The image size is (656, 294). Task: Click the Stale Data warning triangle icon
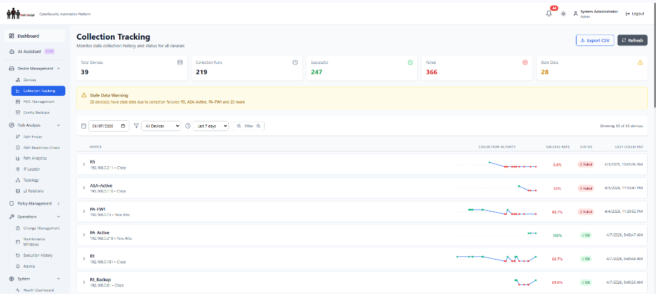640,62
